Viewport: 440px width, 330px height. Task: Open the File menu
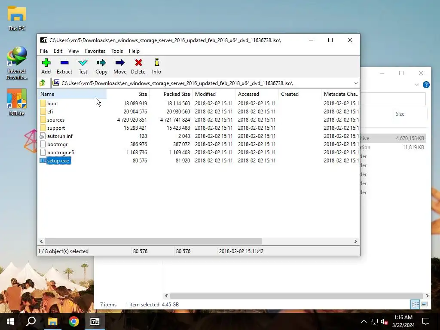pyautogui.click(x=44, y=51)
